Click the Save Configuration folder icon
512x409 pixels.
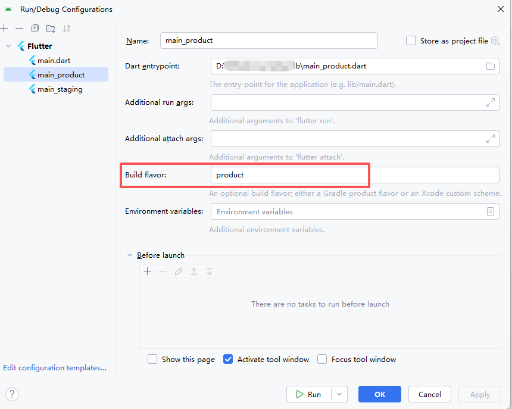tap(51, 29)
